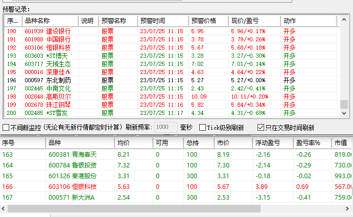Click alert price 10.09 cell

199,97
